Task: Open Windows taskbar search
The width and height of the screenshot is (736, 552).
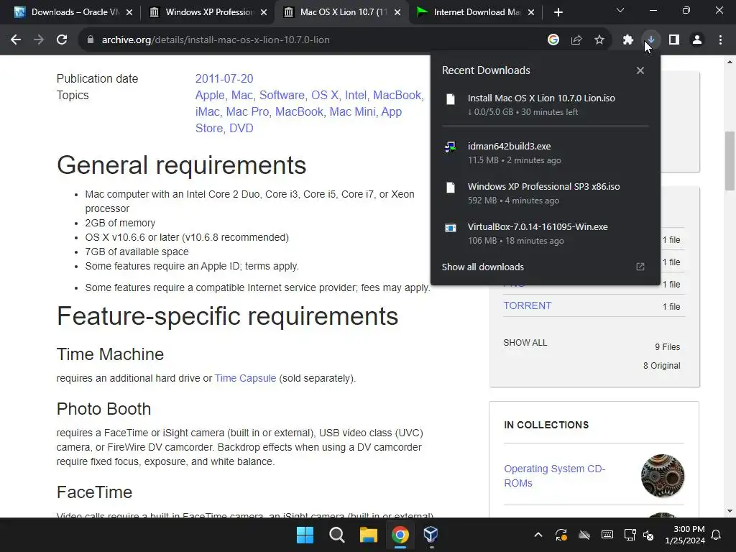Action: point(336,535)
